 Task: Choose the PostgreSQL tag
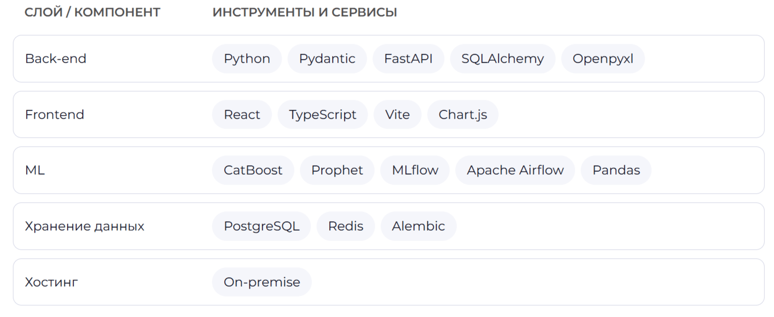point(261,226)
